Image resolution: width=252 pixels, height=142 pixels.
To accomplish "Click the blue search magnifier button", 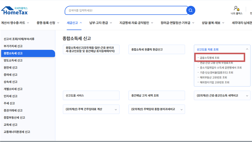I will (191, 11).
